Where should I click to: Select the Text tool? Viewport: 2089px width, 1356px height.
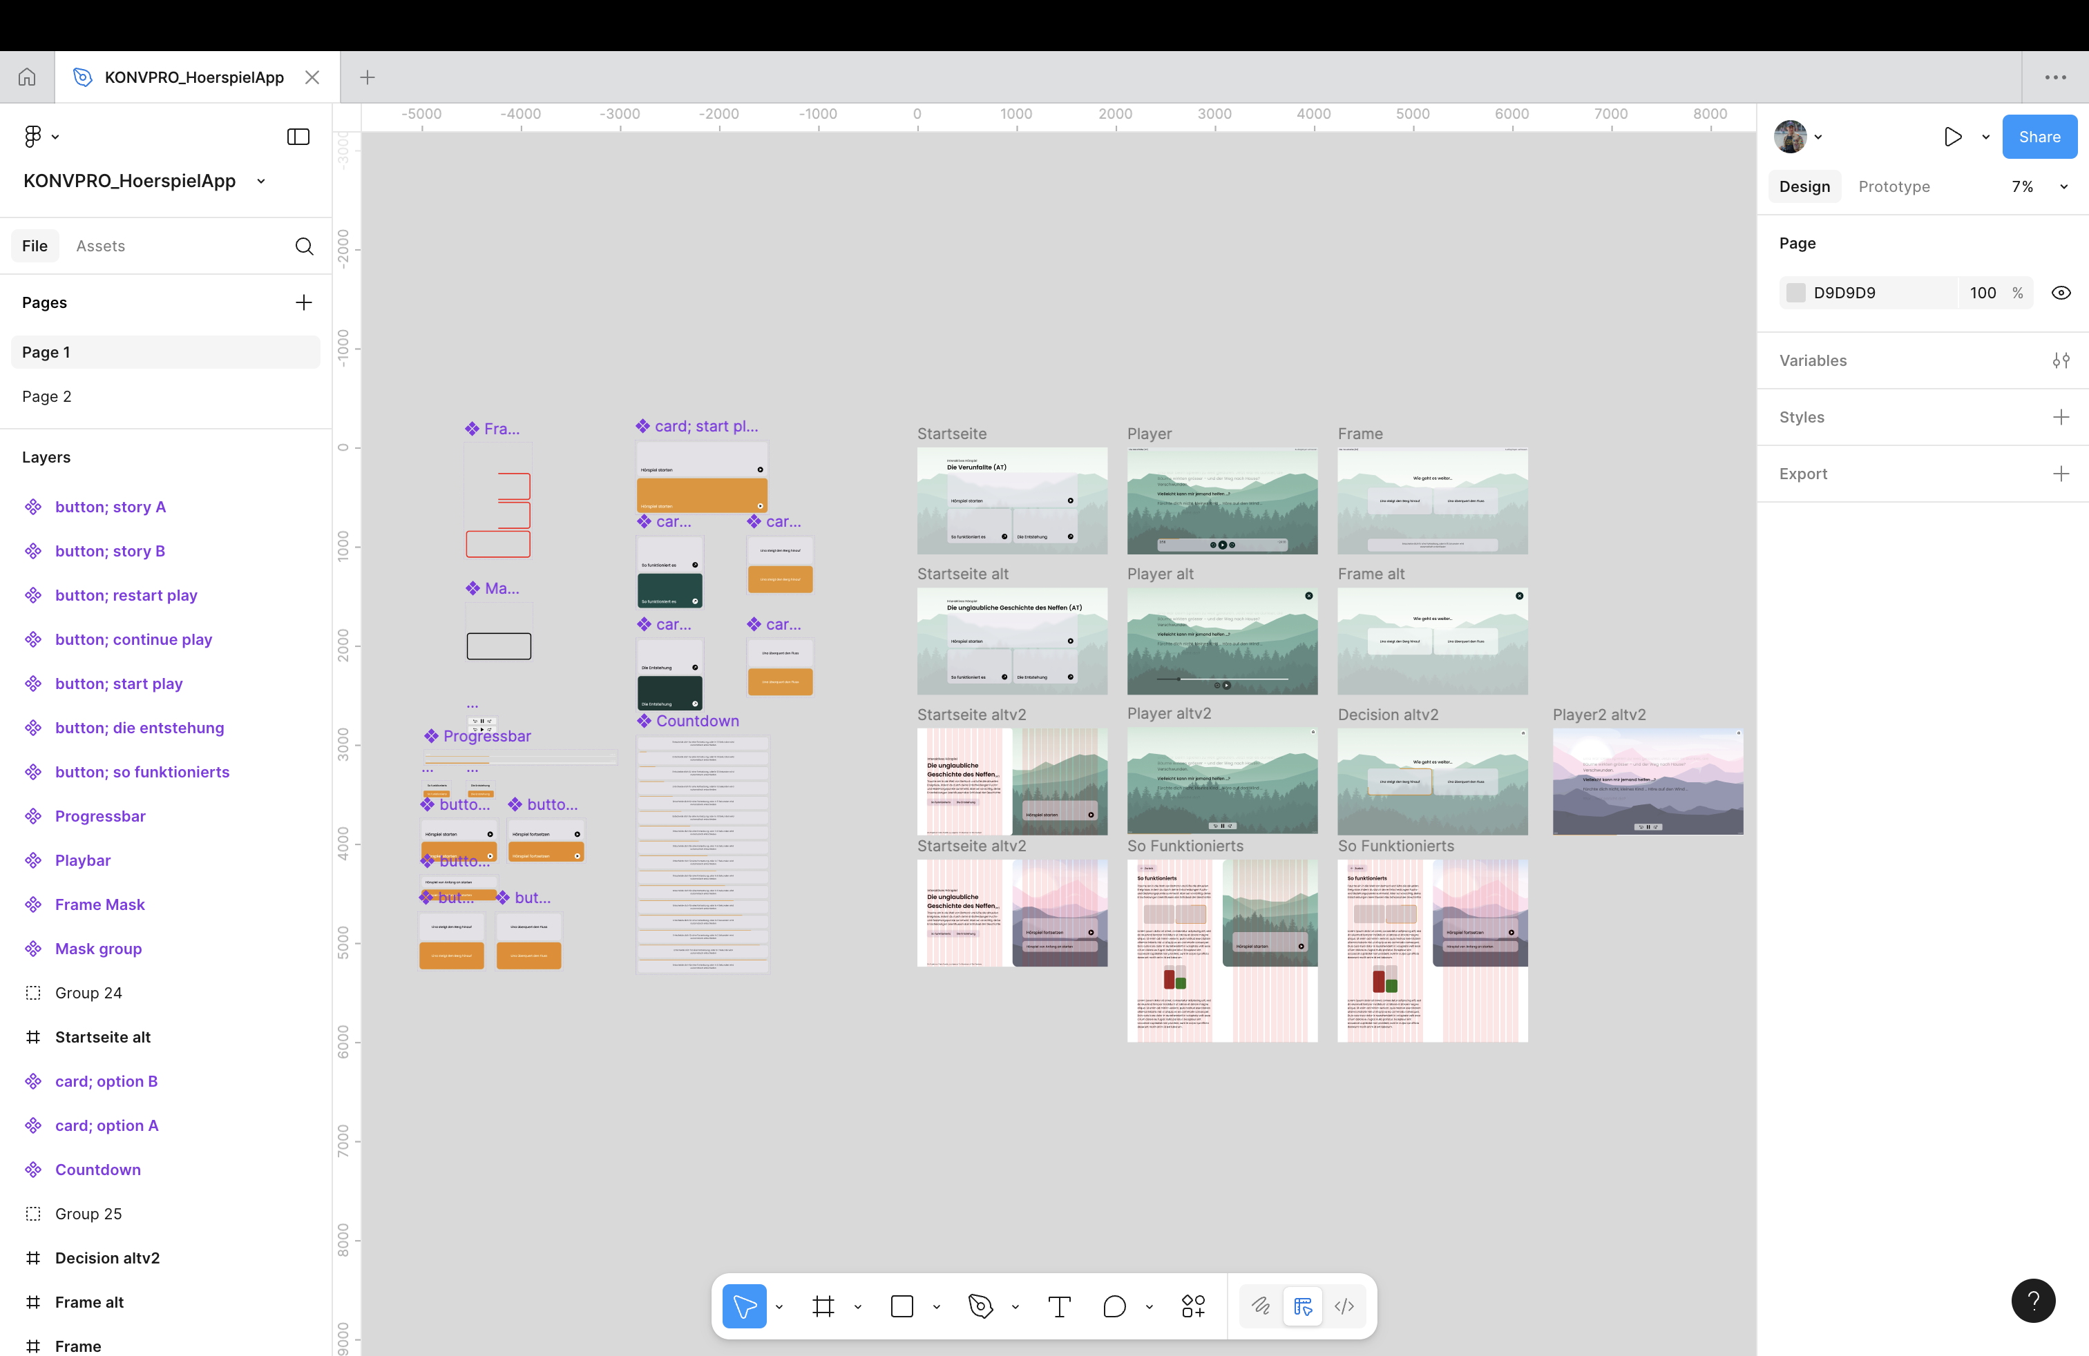tap(1060, 1306)
